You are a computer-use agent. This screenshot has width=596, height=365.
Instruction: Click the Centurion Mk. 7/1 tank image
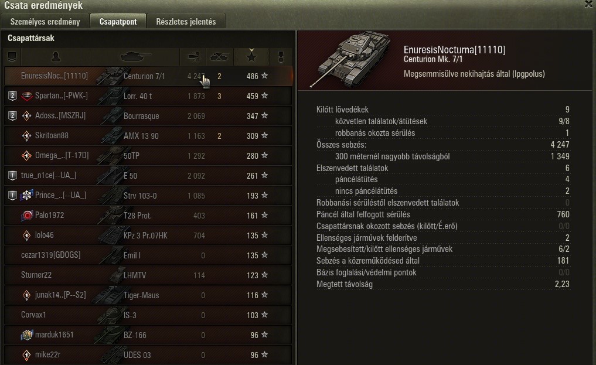351,59
